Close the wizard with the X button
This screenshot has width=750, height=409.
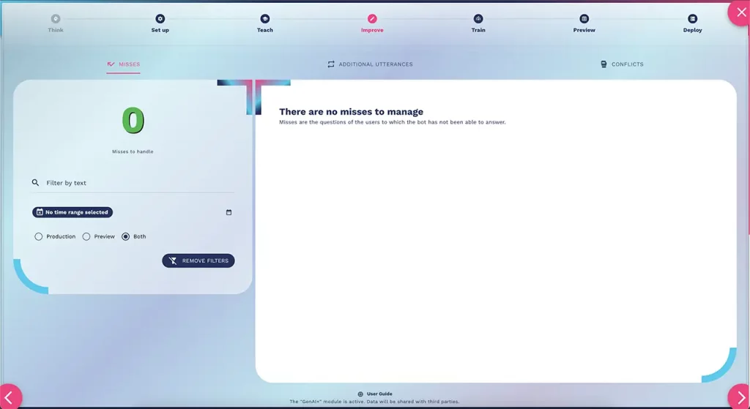click(740, 12)
